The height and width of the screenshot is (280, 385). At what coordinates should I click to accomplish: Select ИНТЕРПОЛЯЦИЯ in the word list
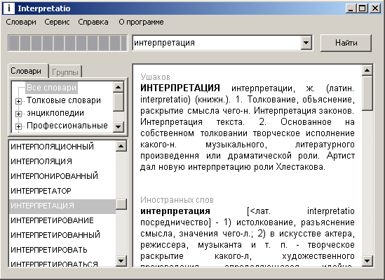point(62,161)
